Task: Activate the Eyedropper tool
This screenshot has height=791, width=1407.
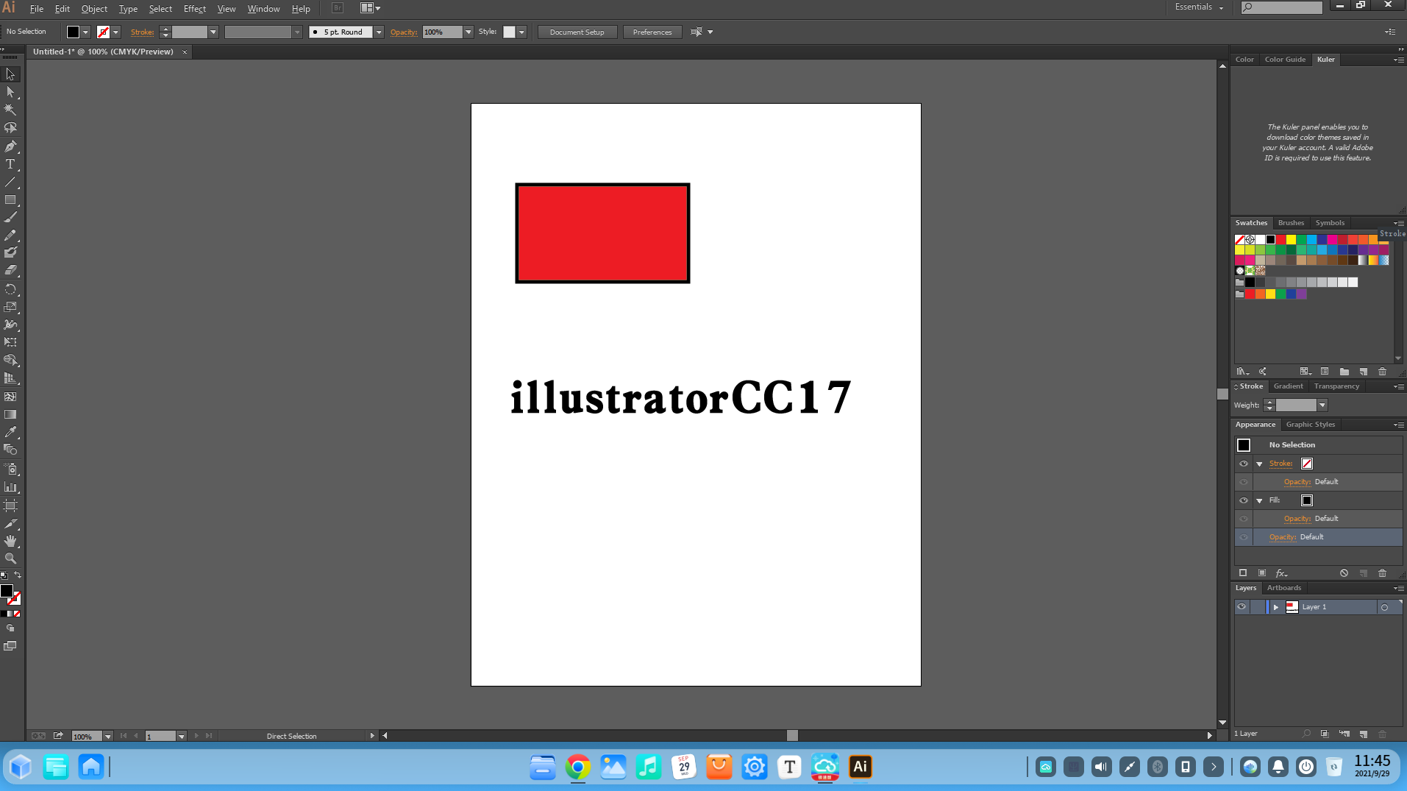Action: coord(10,432)
